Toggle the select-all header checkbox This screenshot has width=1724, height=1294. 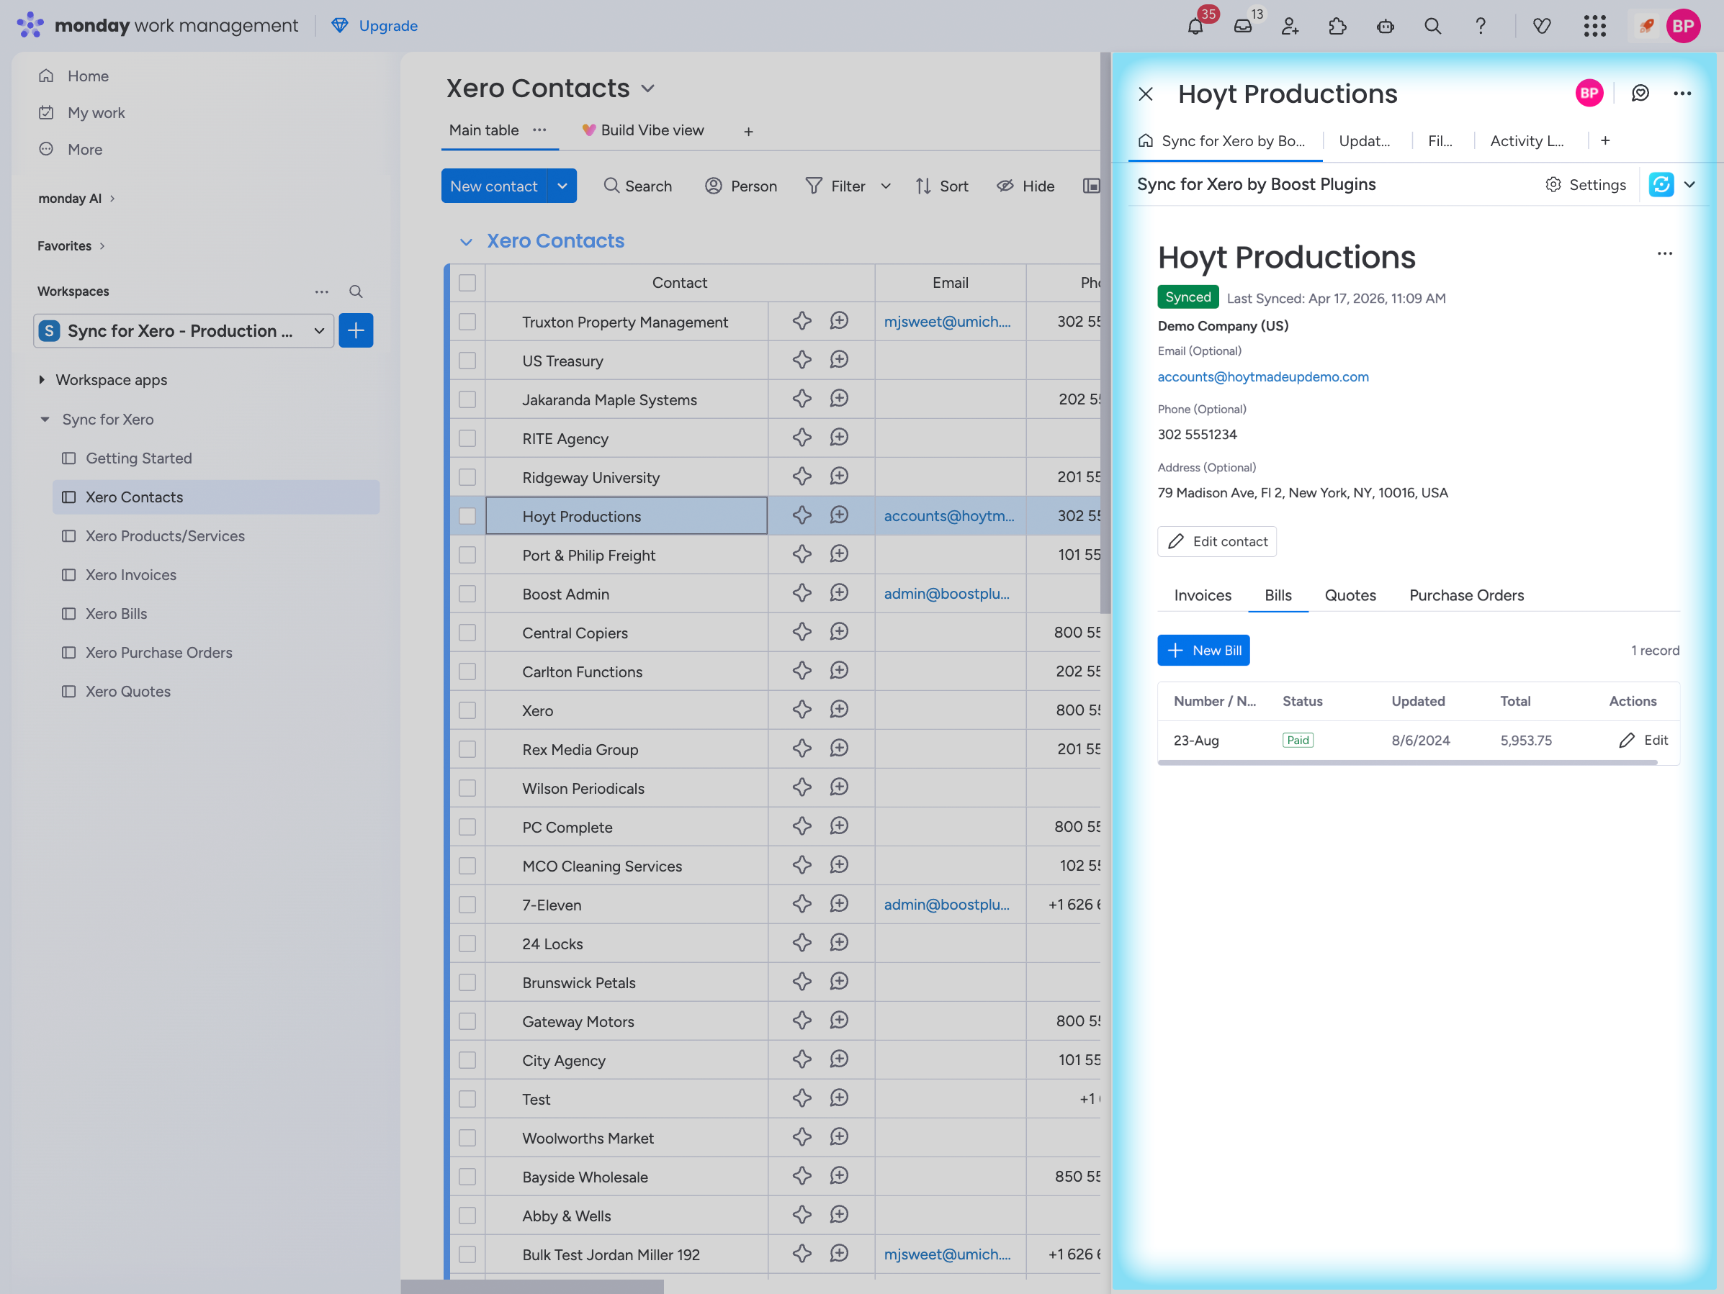pyautogui.click(x=467, y=283)
